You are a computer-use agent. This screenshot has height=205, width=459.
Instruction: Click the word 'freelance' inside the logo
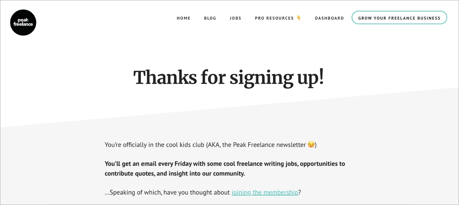coord(23,24)
